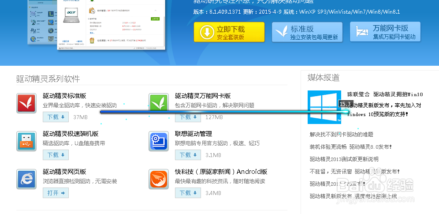439x214 pixels.
Task: Download 驱动精灵万能网卡版 127MB
Action: point(188,117)
